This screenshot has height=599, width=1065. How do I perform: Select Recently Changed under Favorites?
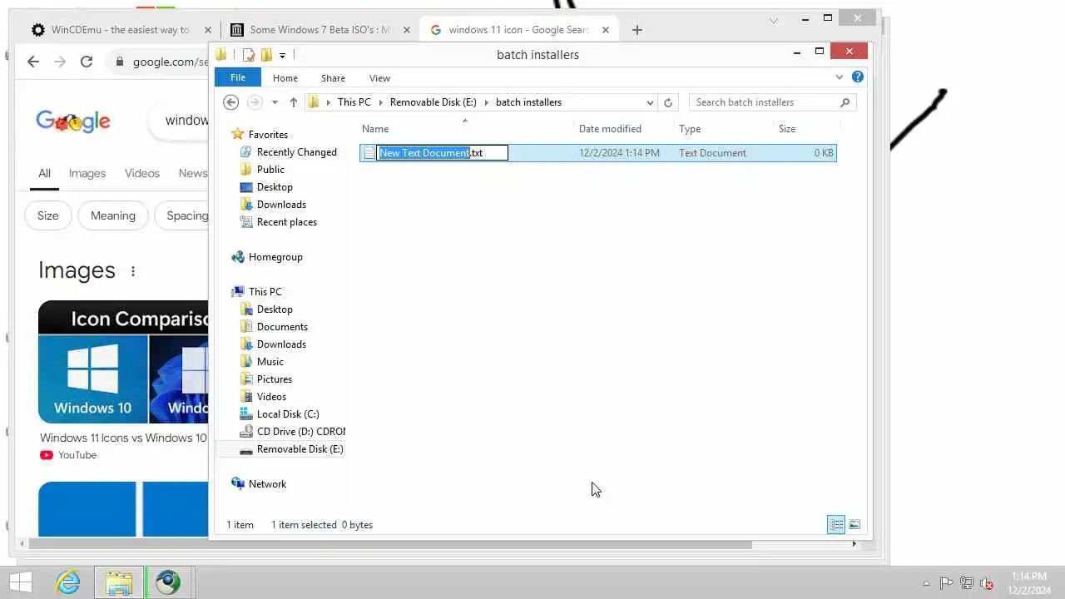coord(296,152)
